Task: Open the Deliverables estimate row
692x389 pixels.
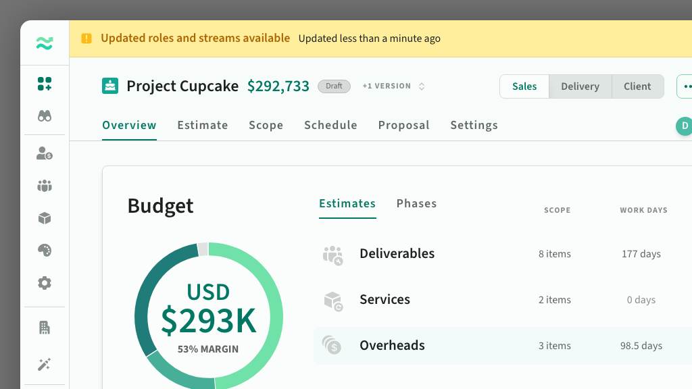Action: pos(397,254)
